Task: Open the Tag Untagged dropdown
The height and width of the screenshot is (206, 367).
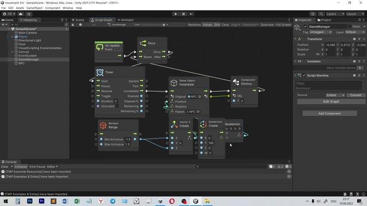Action: click(321, 32)
